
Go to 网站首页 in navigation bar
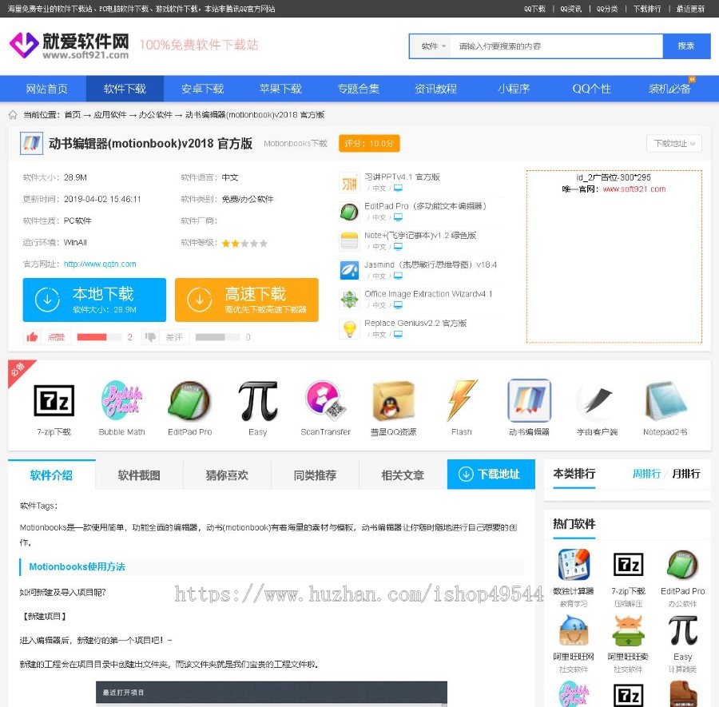point(47,89)
